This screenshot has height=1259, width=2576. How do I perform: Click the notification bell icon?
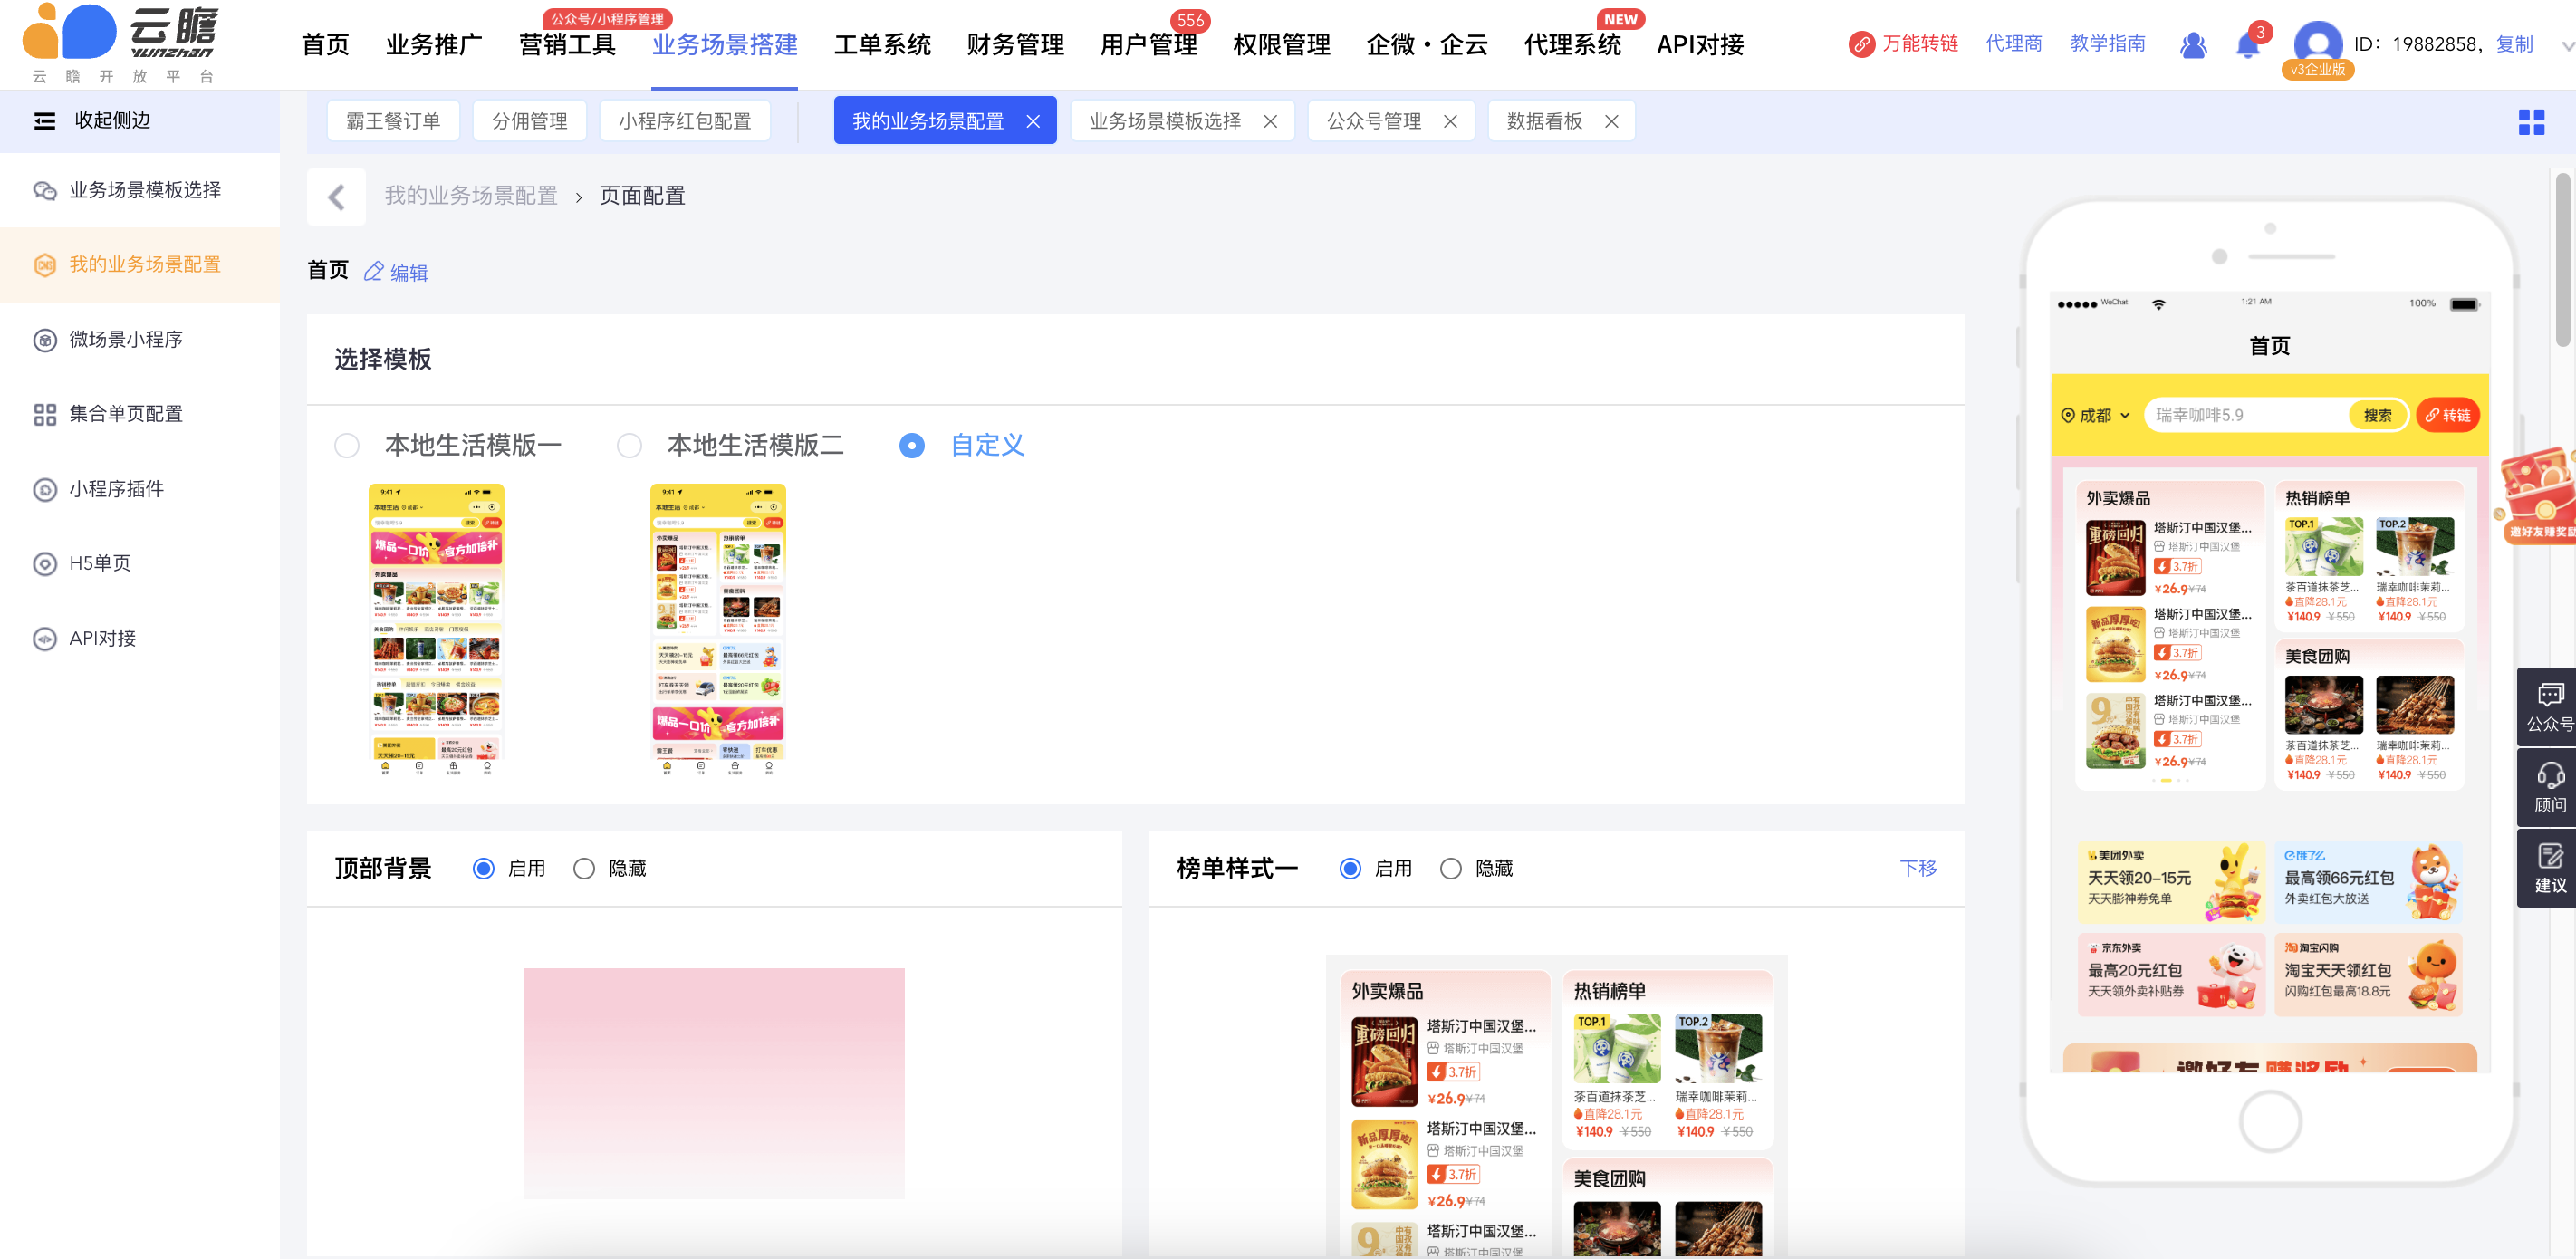pos(2246,45)
